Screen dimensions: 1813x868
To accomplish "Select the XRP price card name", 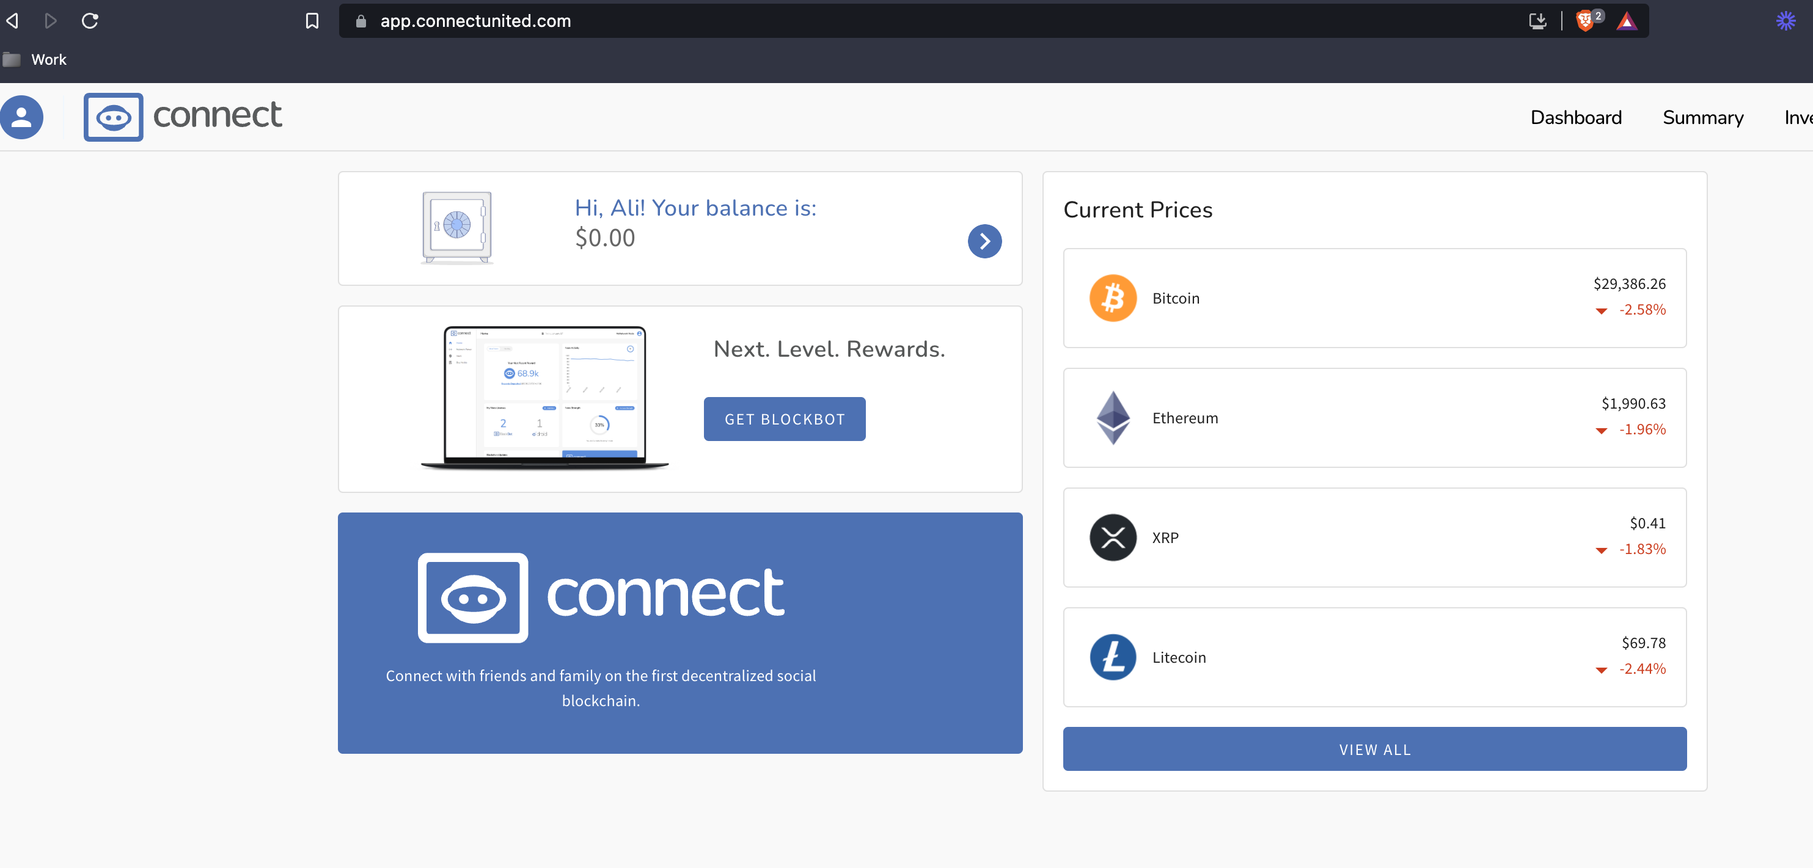I will tap(1165, 538).
